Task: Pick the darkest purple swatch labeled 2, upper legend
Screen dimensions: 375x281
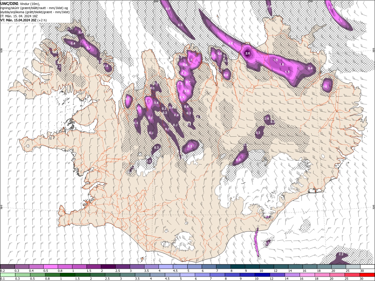Action: point(108,267)
